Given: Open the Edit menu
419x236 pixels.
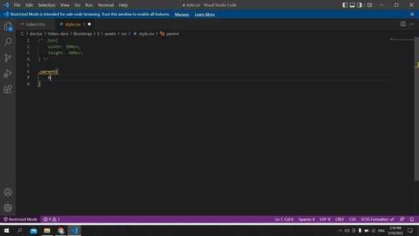Looking at the screenshot, I should click(x=29, y=5).
